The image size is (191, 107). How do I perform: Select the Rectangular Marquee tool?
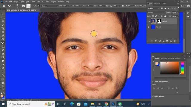3,18
